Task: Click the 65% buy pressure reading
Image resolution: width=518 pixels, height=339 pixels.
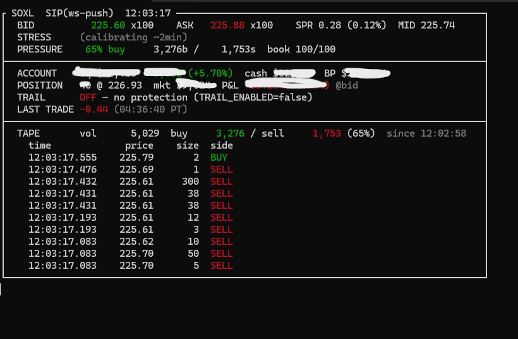Action: 105,49
